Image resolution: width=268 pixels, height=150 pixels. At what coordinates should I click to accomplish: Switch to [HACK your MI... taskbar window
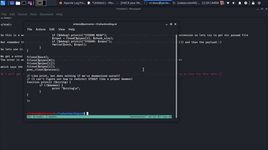coord(129,3)
